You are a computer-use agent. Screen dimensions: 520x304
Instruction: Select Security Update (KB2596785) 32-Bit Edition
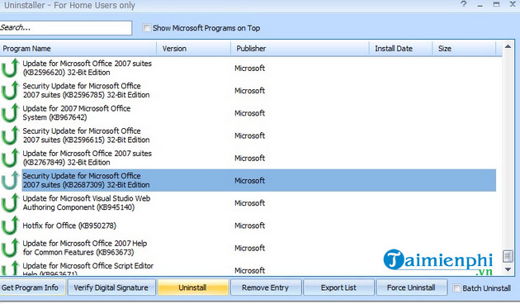coord(86,90)
